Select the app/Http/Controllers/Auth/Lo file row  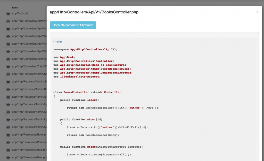click(x=28, y=59)
